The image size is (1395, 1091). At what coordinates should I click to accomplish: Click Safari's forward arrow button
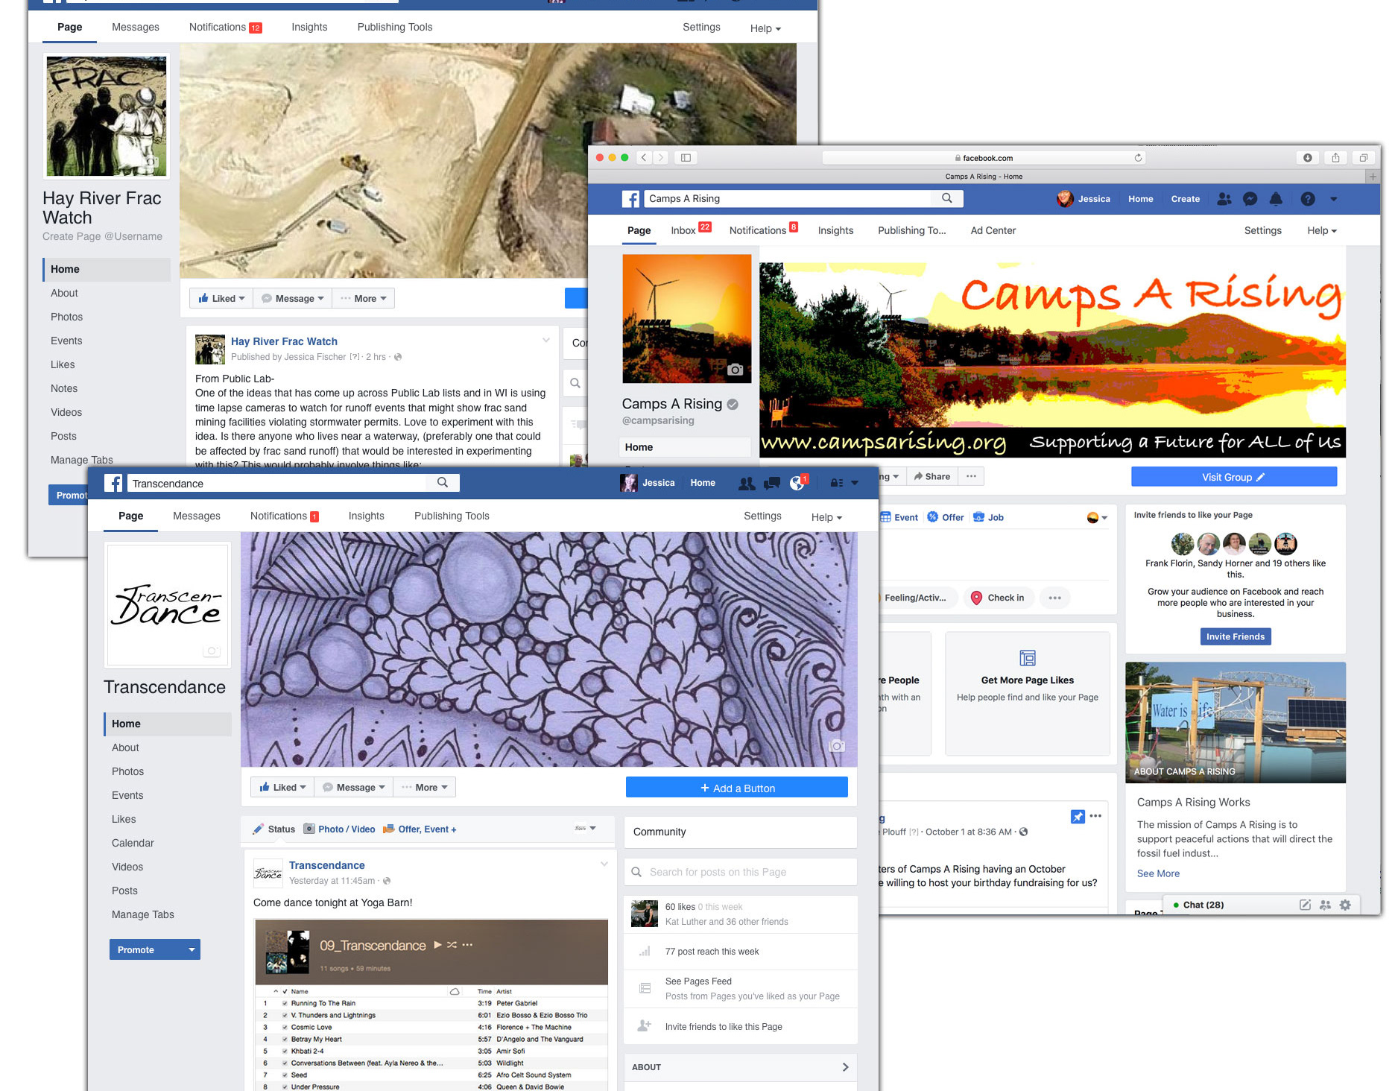[660, 157]
